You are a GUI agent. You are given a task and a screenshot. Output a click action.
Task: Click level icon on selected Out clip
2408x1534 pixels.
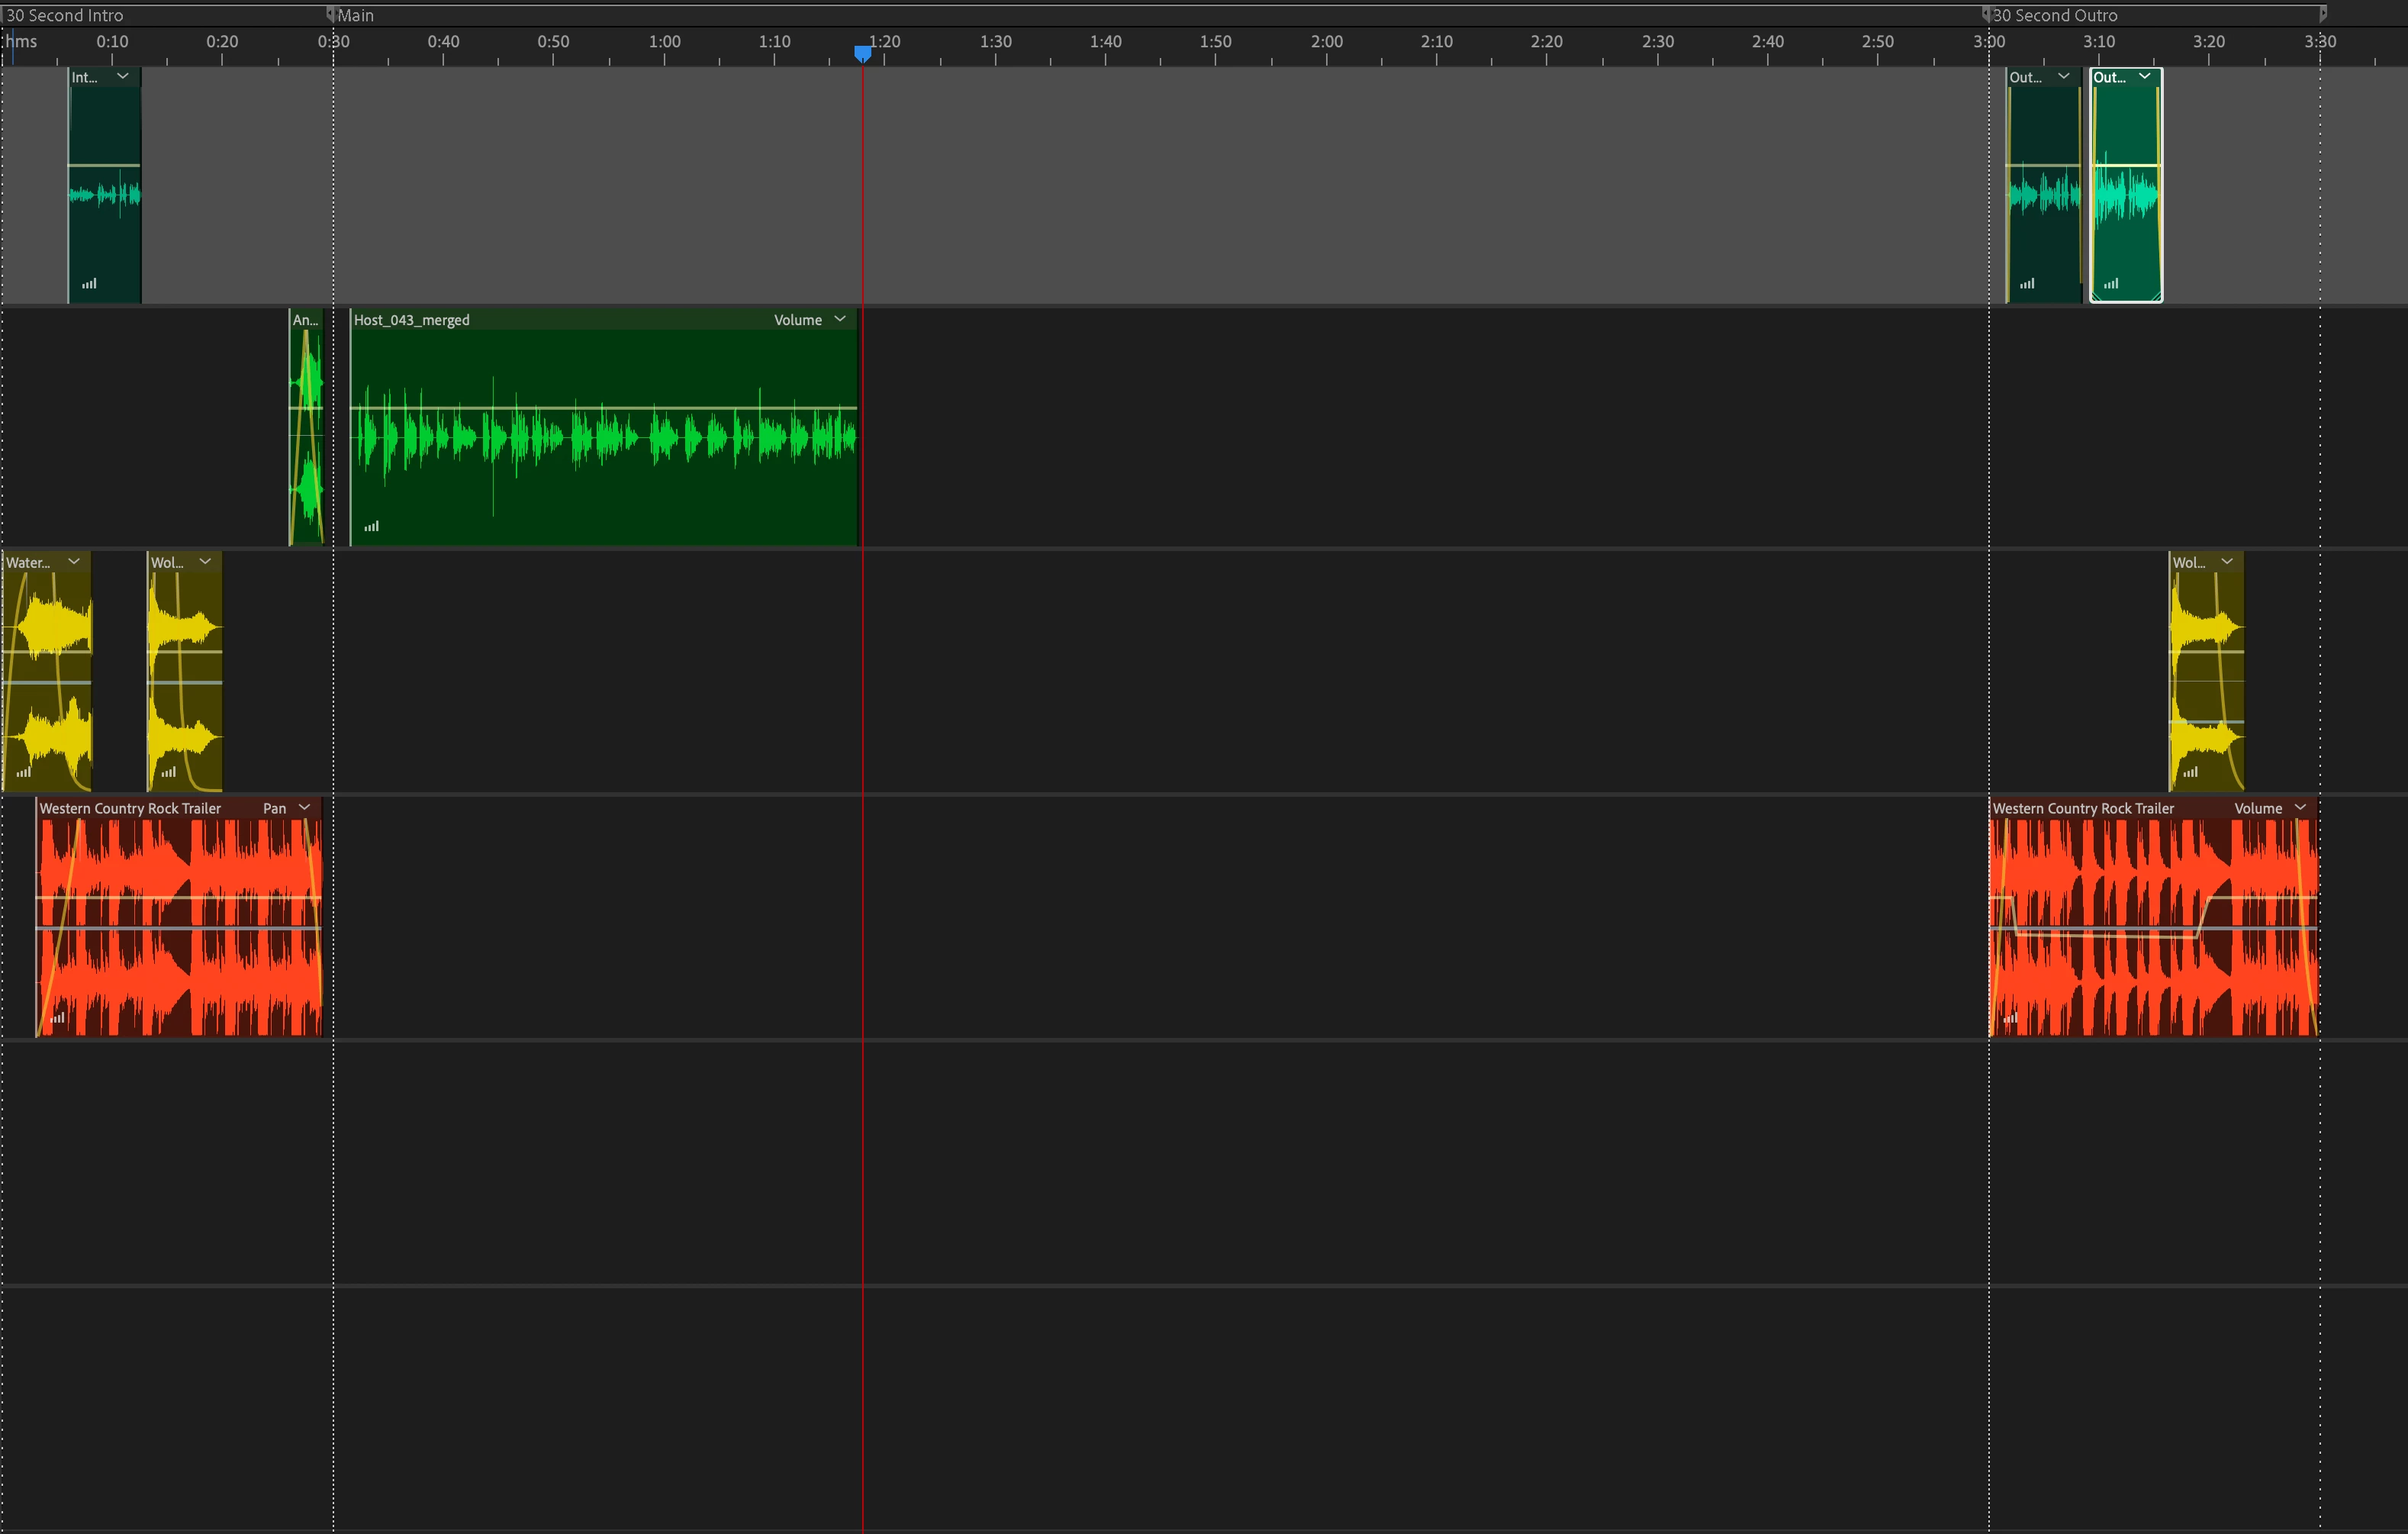(x=2110, y=284)
